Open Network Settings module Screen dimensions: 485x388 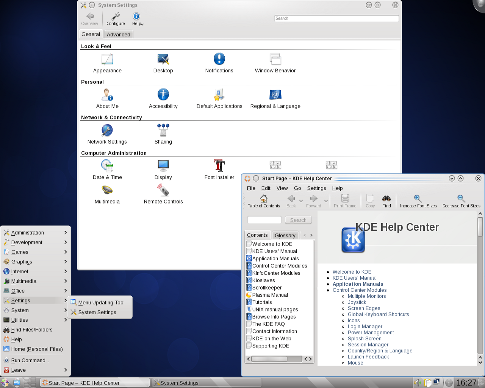(107, 135)
